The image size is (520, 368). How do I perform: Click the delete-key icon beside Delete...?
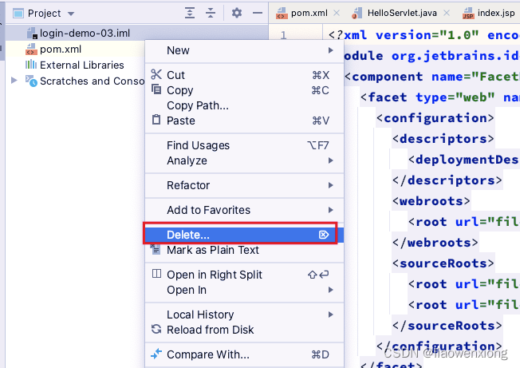pos(324,235)
